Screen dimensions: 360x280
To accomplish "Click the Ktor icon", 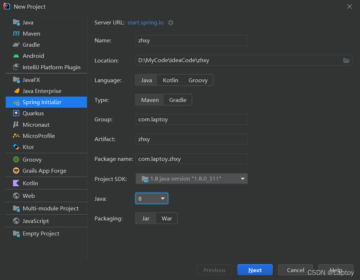I will coord(16,147).
